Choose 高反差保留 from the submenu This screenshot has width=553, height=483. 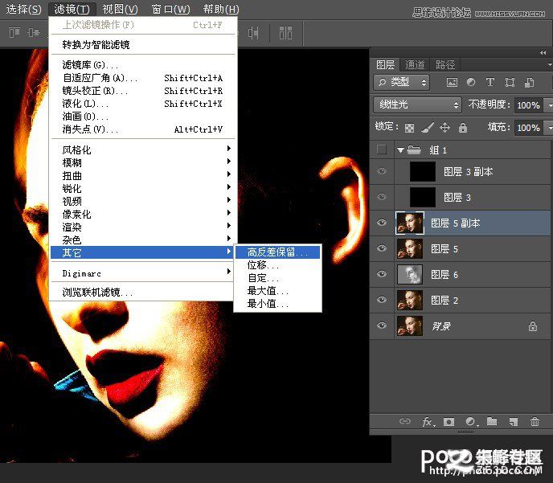click(x=278, y=252)
